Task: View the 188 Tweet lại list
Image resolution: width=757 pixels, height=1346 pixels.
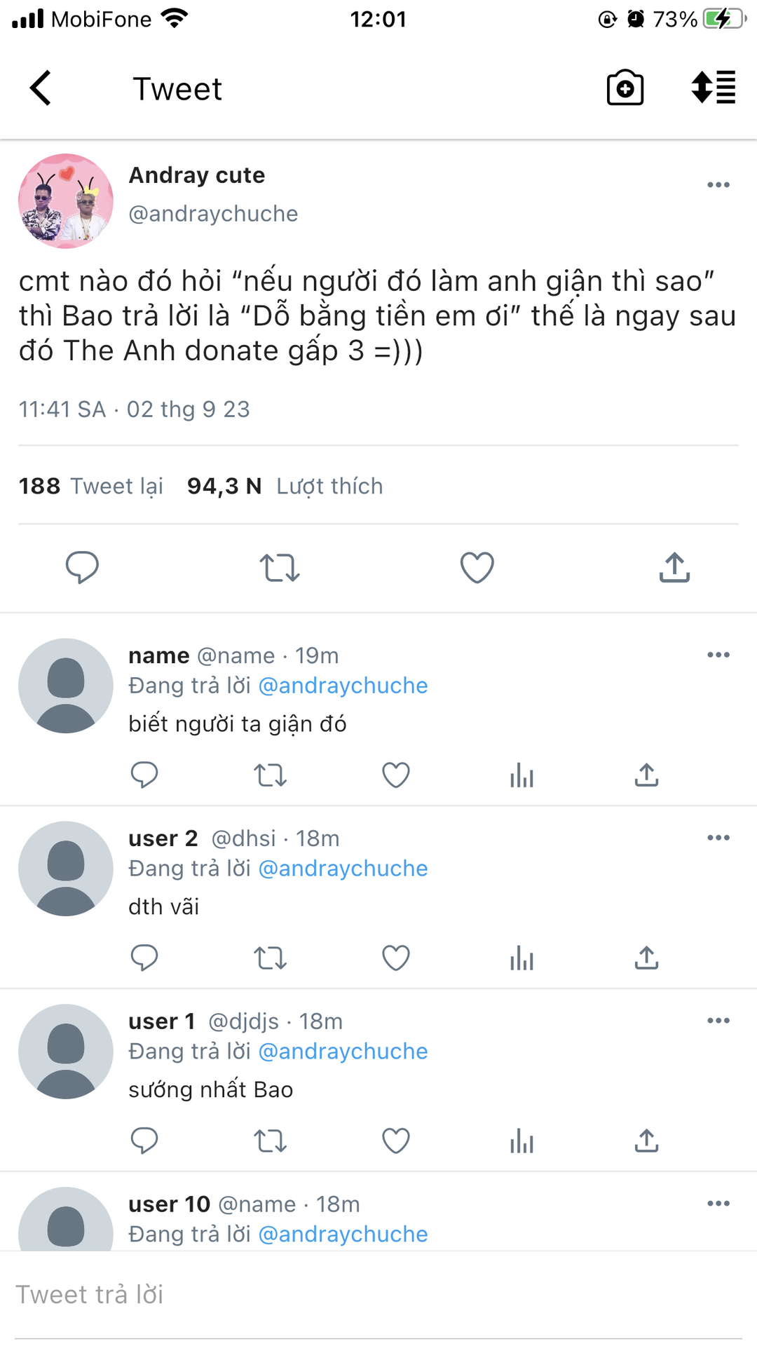Action: (x=91, y=486)
